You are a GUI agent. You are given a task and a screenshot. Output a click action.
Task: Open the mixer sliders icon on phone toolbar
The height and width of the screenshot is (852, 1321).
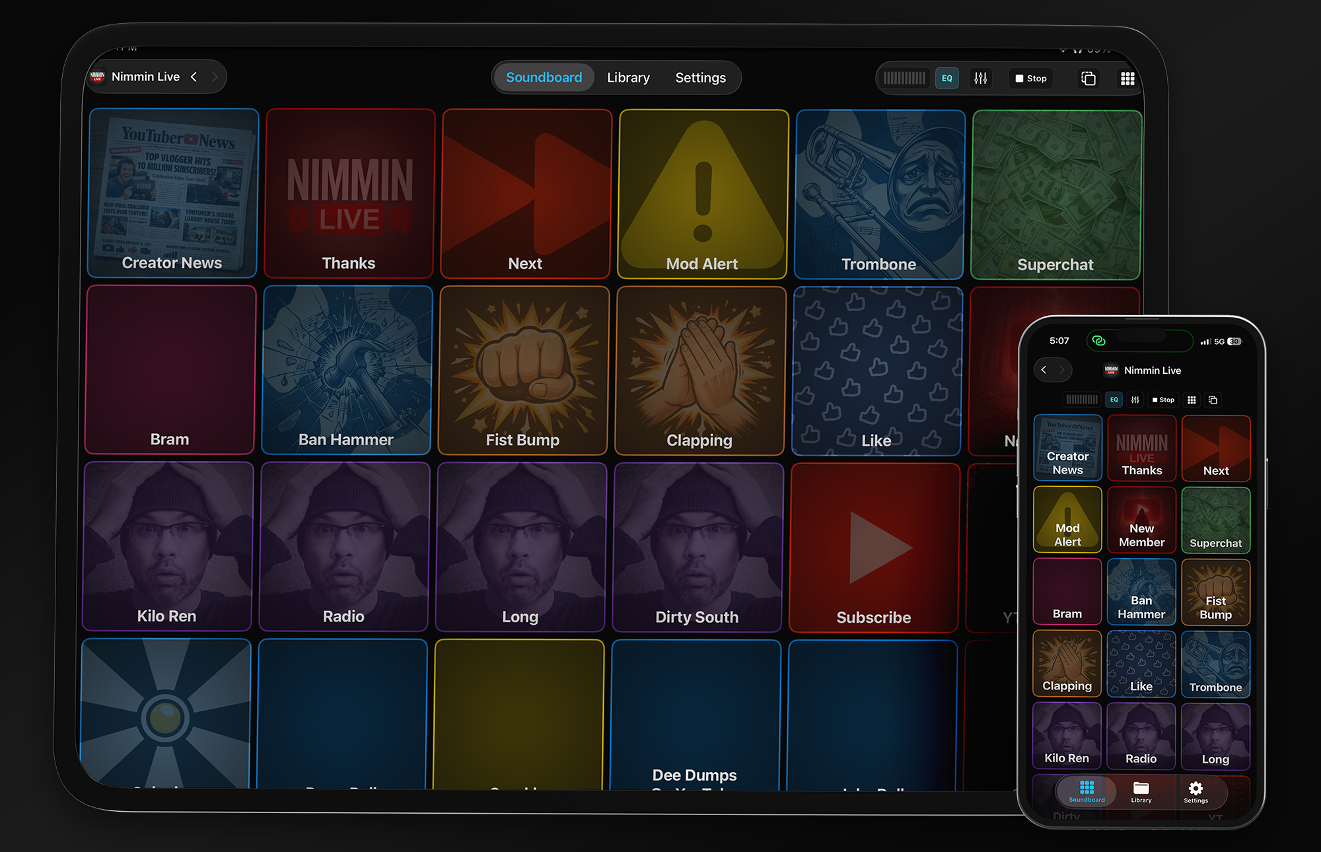tap(1135, 400)
